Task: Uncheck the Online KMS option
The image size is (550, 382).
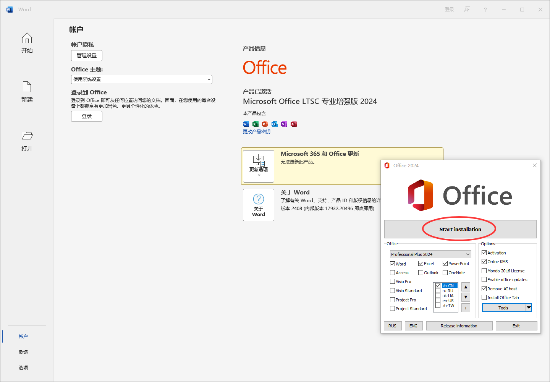Action: 484,262
